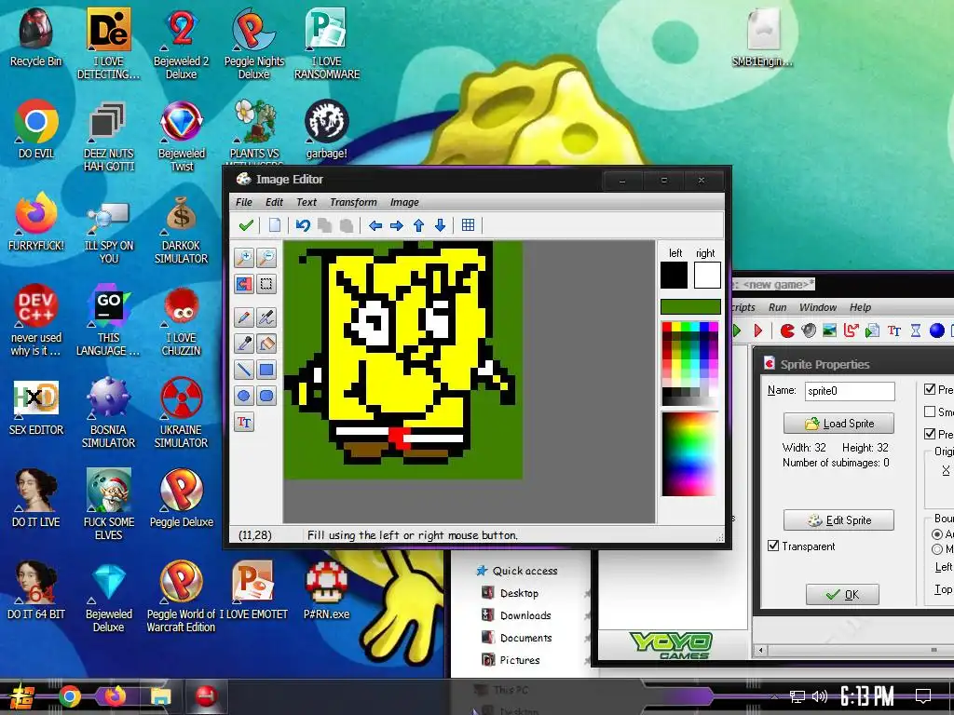The height and width of the screenshot is (715, 954).
Task: Shift the image left with the blue arrow
Action: [375, 225]
